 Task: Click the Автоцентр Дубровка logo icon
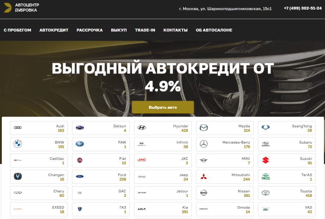[x=8, y=8]
